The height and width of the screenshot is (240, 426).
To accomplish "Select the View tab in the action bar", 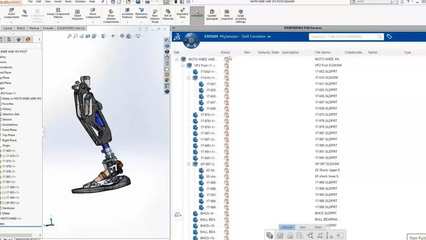I will [x=302, y=227].
